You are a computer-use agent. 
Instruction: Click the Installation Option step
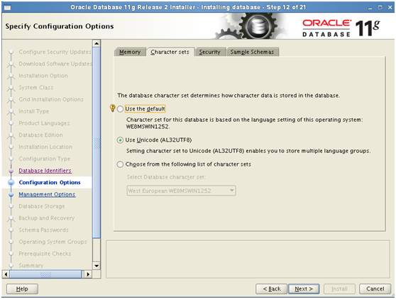tap(43, 76)
